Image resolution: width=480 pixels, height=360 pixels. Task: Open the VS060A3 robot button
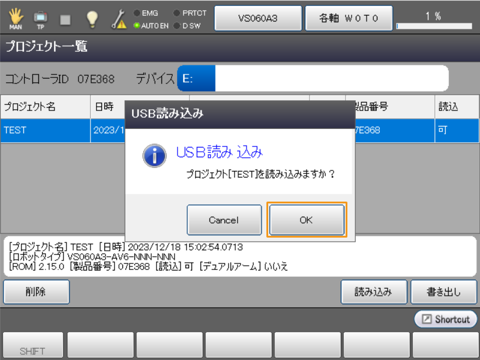[x=258, y=19]
